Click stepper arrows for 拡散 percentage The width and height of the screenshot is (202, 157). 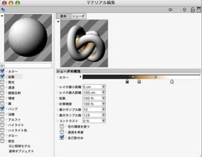[103, 98]
